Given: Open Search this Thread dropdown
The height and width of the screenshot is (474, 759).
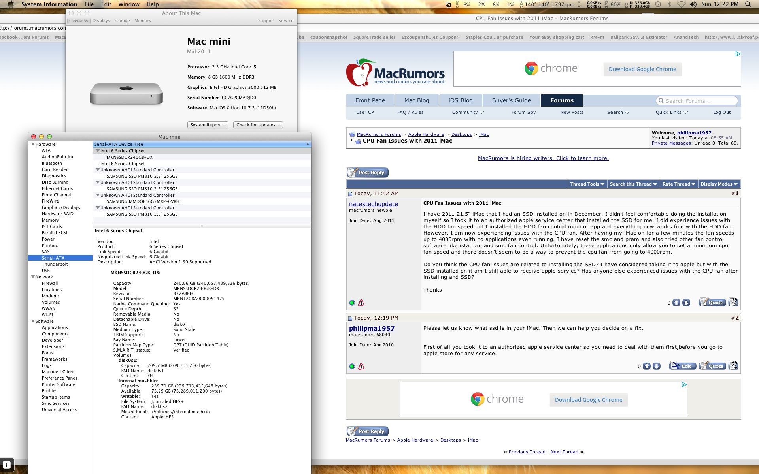Looking at the screenshot, I should 633,184.
